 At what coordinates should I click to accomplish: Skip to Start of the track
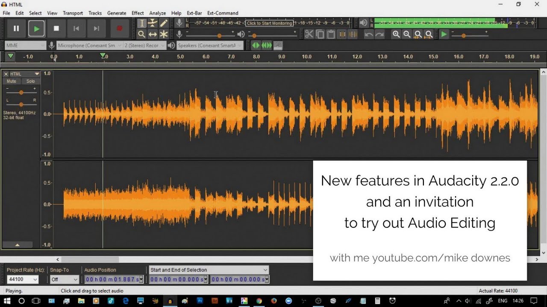pyautogui.click(x=76, y=29)
